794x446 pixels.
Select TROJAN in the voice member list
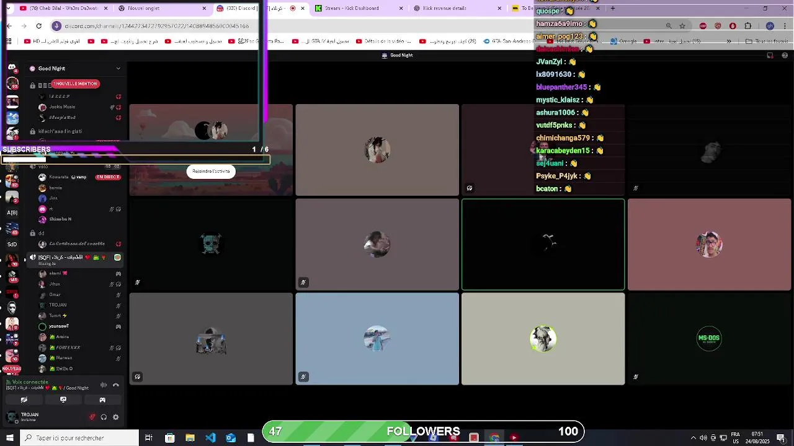pos(57,305)
